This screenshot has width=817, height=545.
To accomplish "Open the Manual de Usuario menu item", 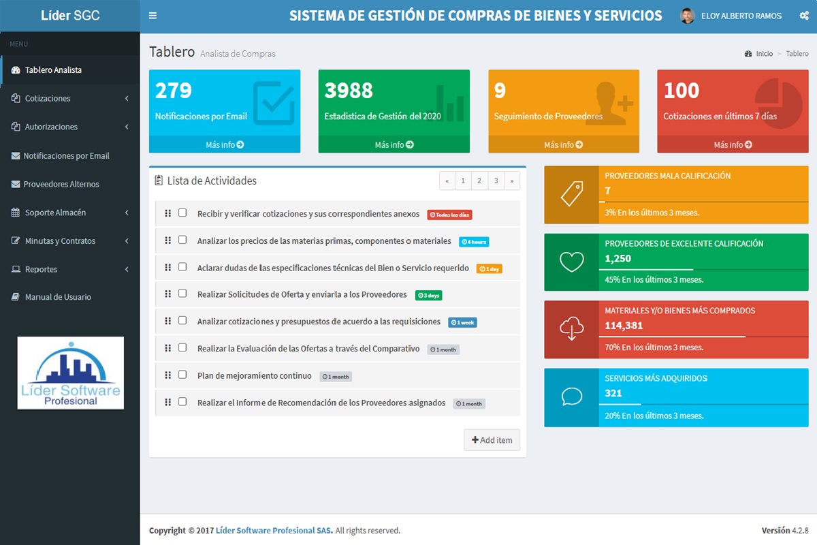I will point(58,297).
